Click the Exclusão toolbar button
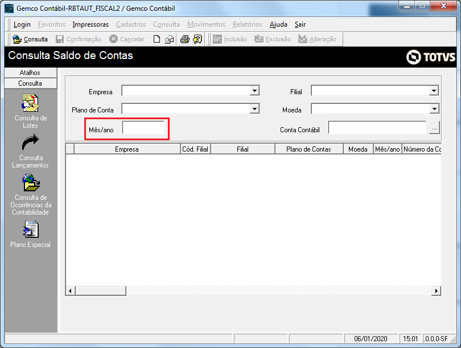This screenshot has width=461, height=348. point(272,39)
